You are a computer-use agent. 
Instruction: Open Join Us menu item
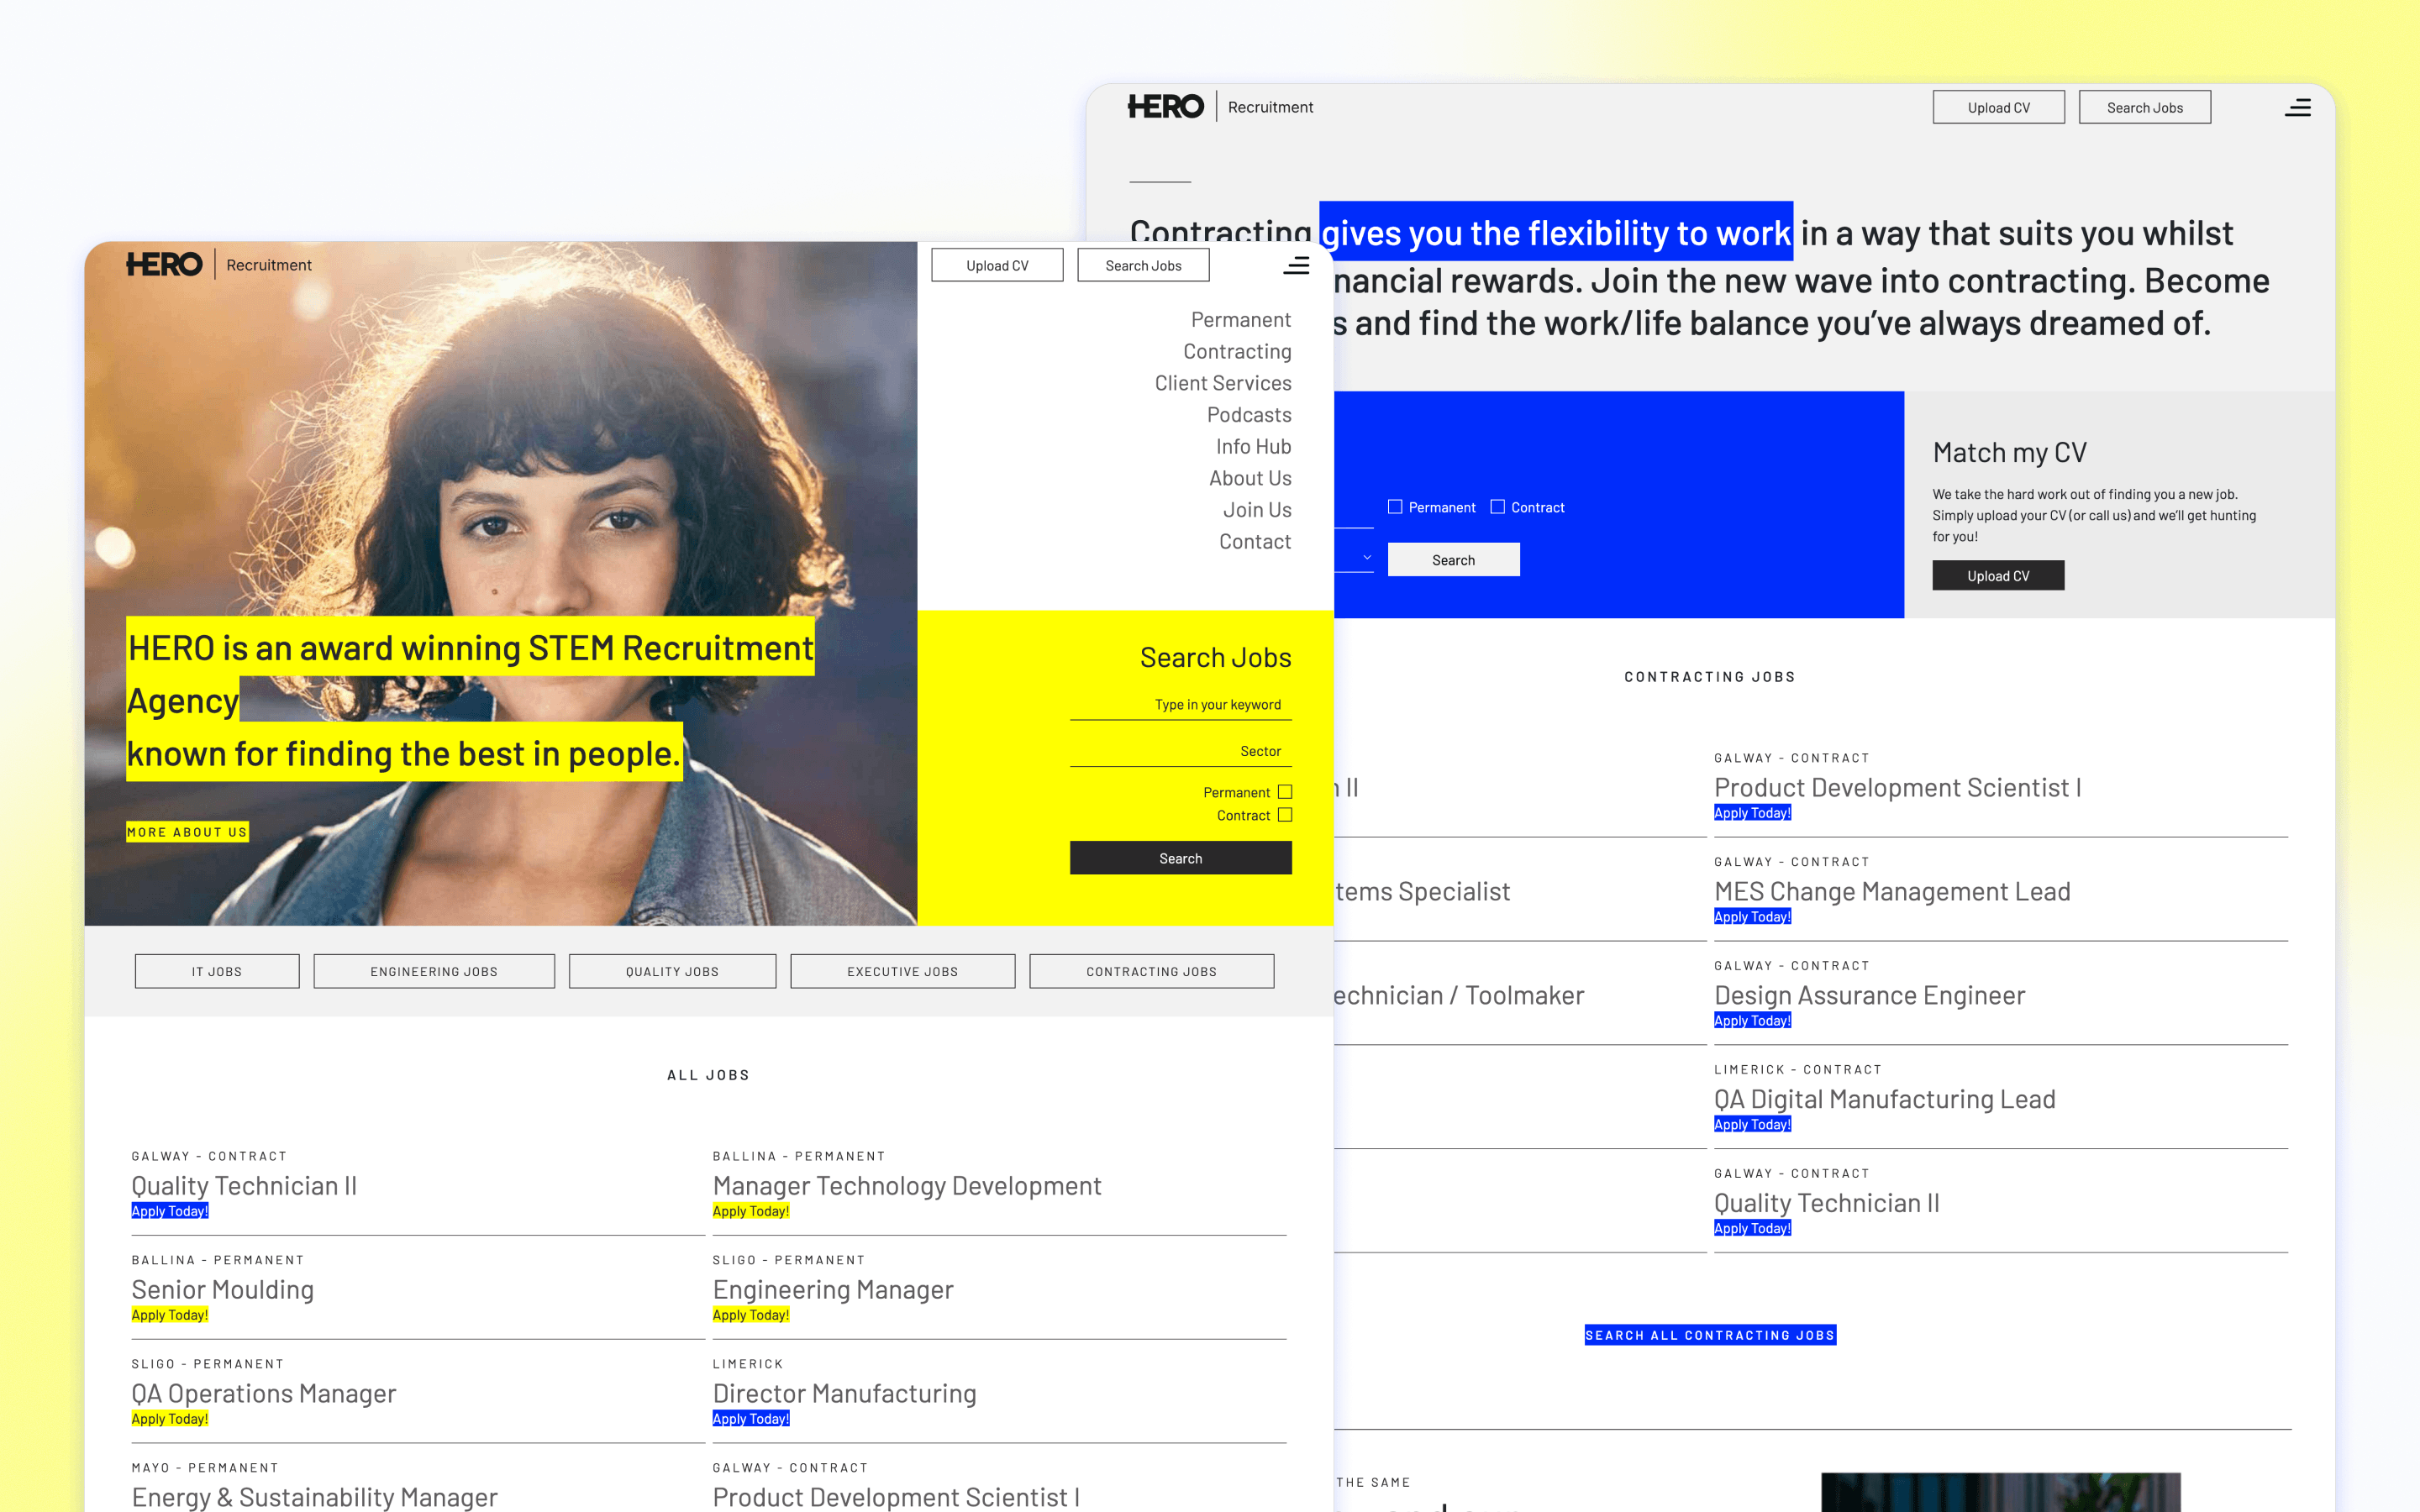1257,510
